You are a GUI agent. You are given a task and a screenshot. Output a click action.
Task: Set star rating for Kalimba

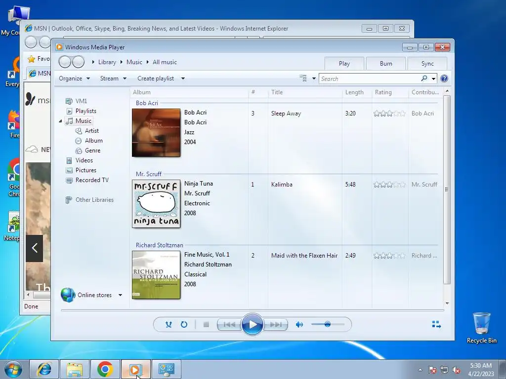coord(389,185)
